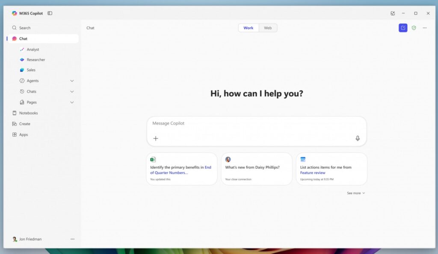Select the Chat item in the sidebar
The image size is (438, 254).
pyautogui.click(x=24, y=38)
